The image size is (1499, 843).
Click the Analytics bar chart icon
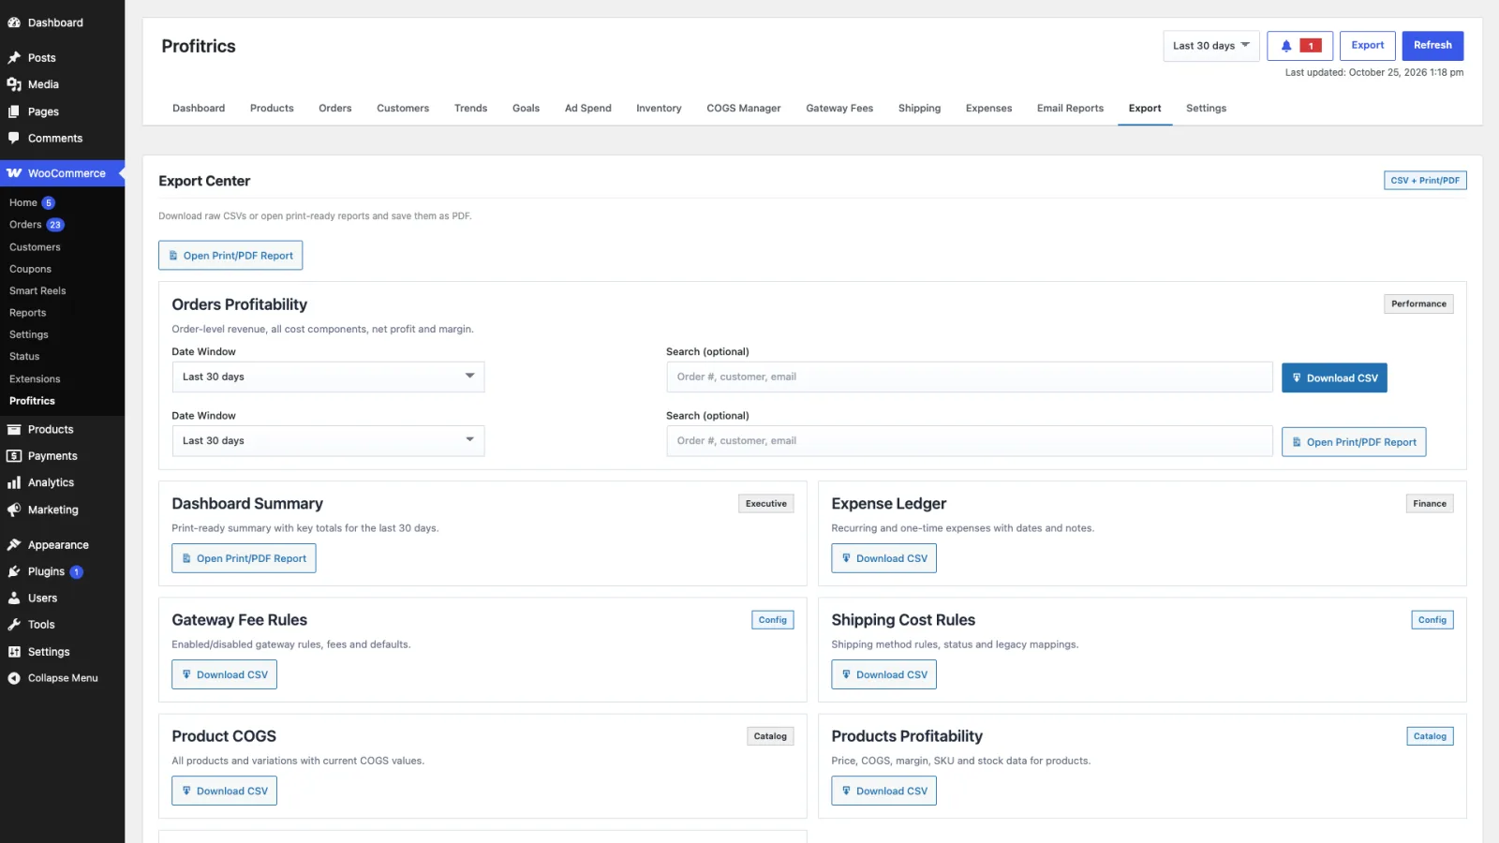(x=14, y=483)
